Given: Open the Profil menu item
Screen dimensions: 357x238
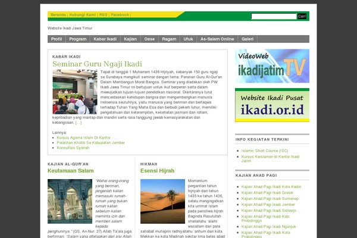Looking at the screenshot, I should [x=57, y=39].
